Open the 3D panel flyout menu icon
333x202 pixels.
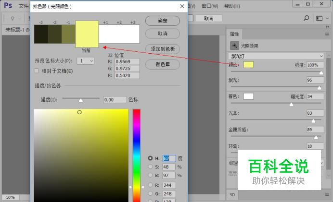327,194
